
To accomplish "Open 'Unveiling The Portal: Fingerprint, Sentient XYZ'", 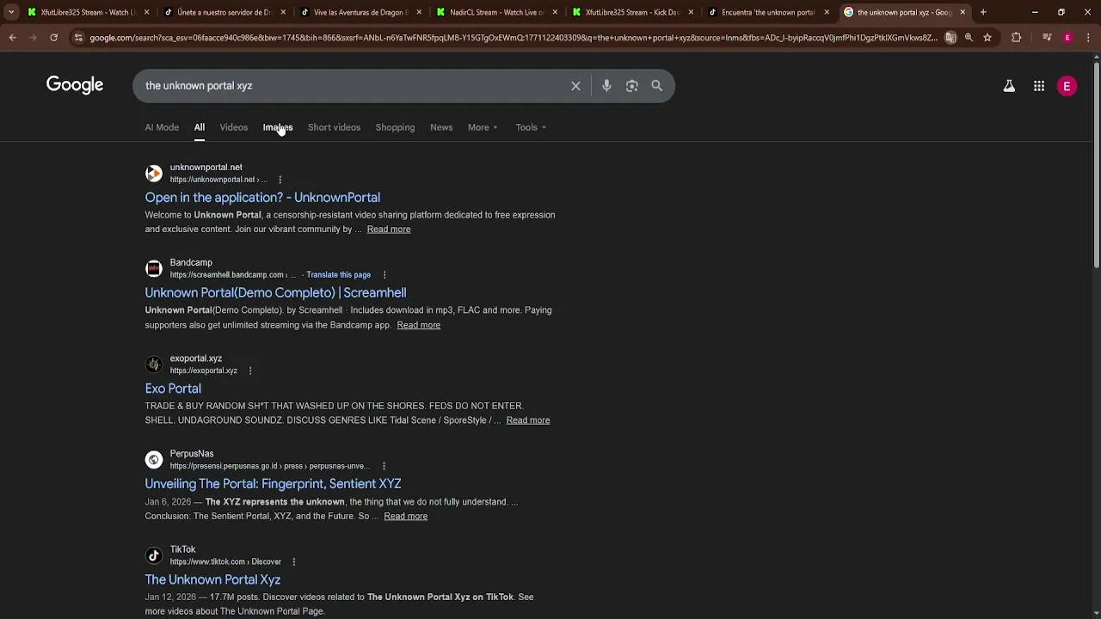I will point(273,484).
